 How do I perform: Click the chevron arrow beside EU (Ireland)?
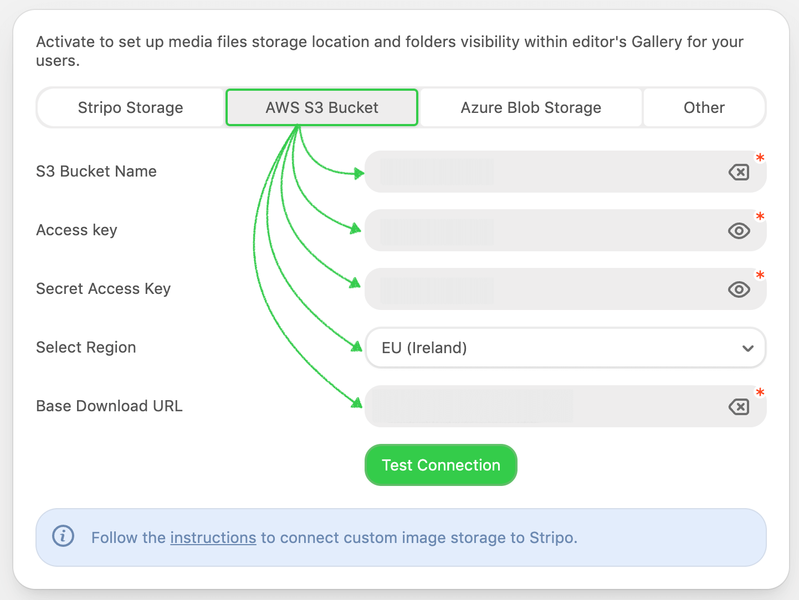(x=747, y=348)
